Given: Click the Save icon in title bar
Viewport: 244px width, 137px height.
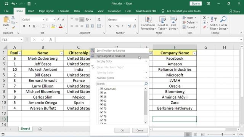Looking at the screenshot, I should pyautogui.click(x=6, y=4).
